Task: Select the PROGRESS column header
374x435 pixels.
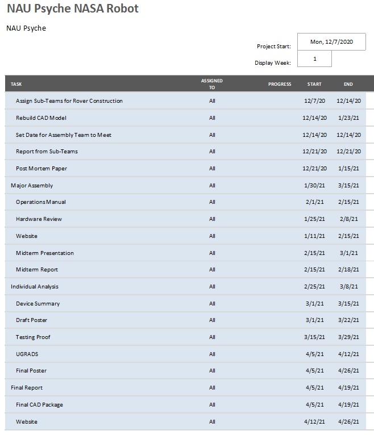Action: pyautogui.click(x=280, y=84)
